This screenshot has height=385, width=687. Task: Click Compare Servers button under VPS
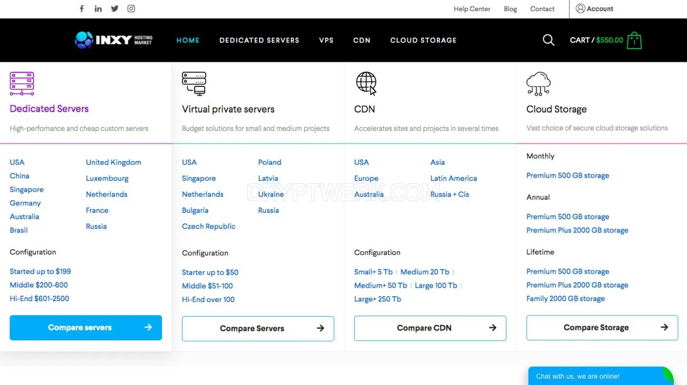pyautogui.click(x=258, y=329)
